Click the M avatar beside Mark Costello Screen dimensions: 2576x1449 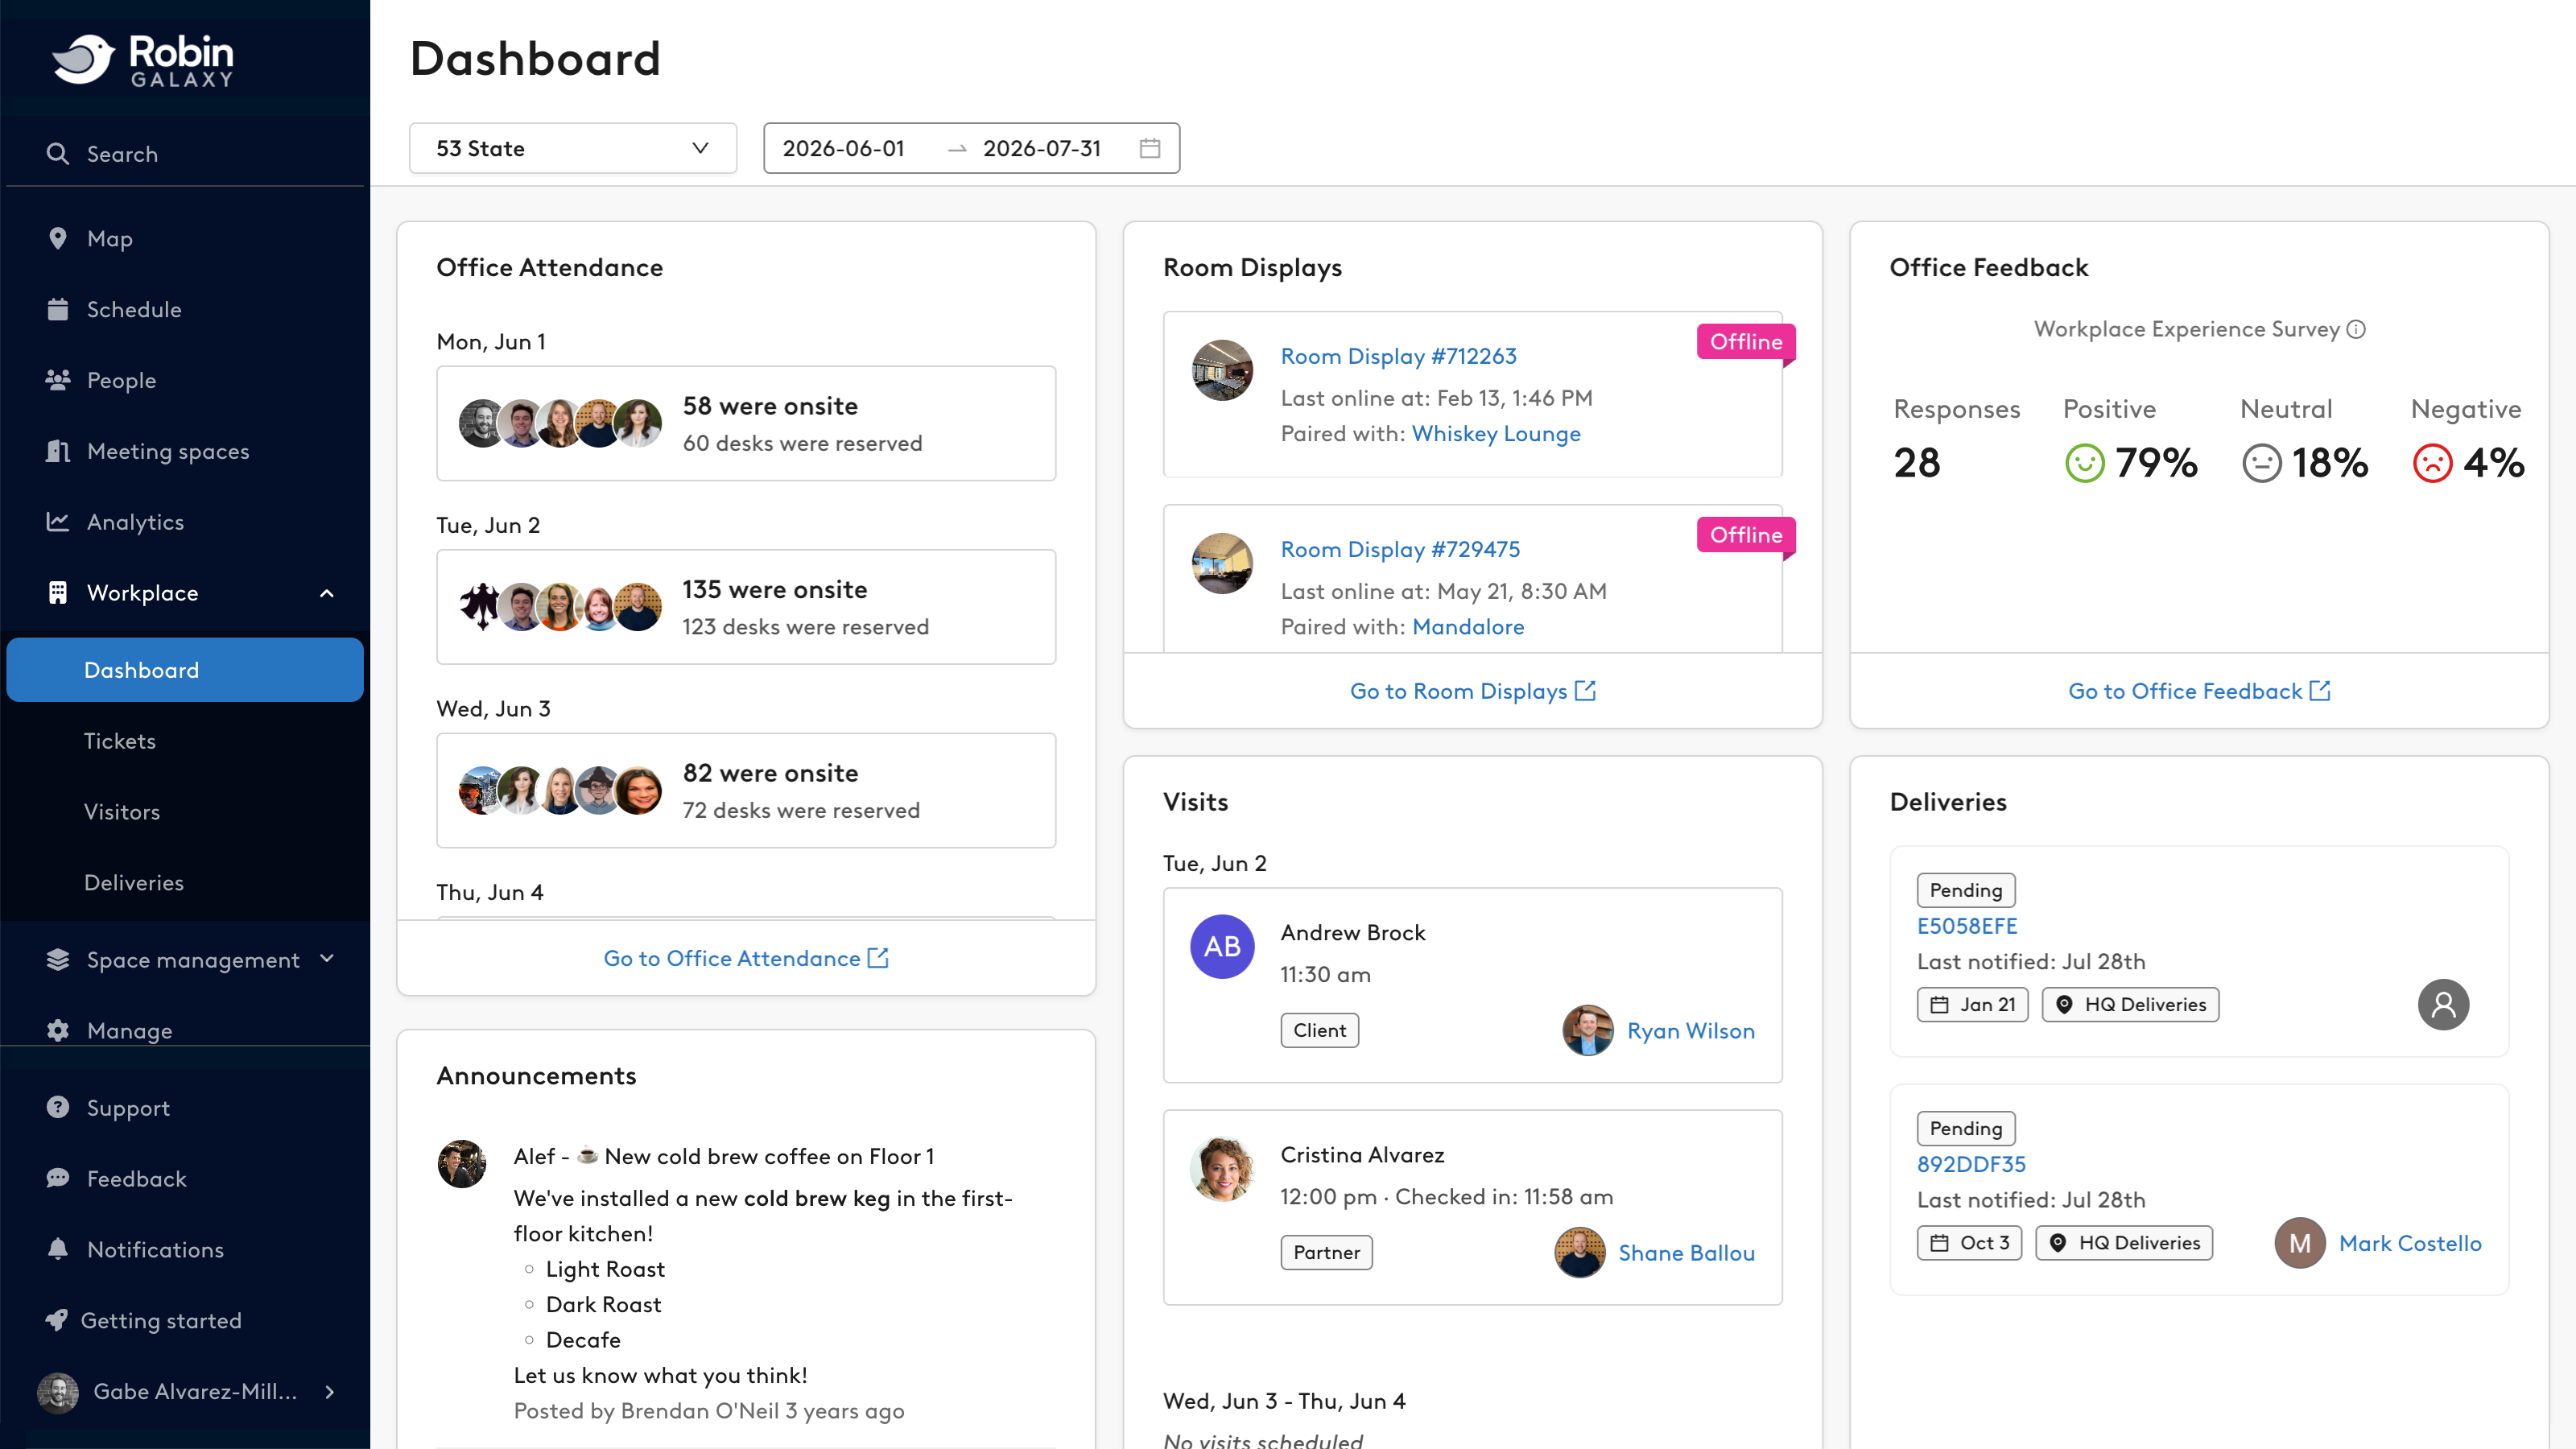[x=2300, y=1243]
